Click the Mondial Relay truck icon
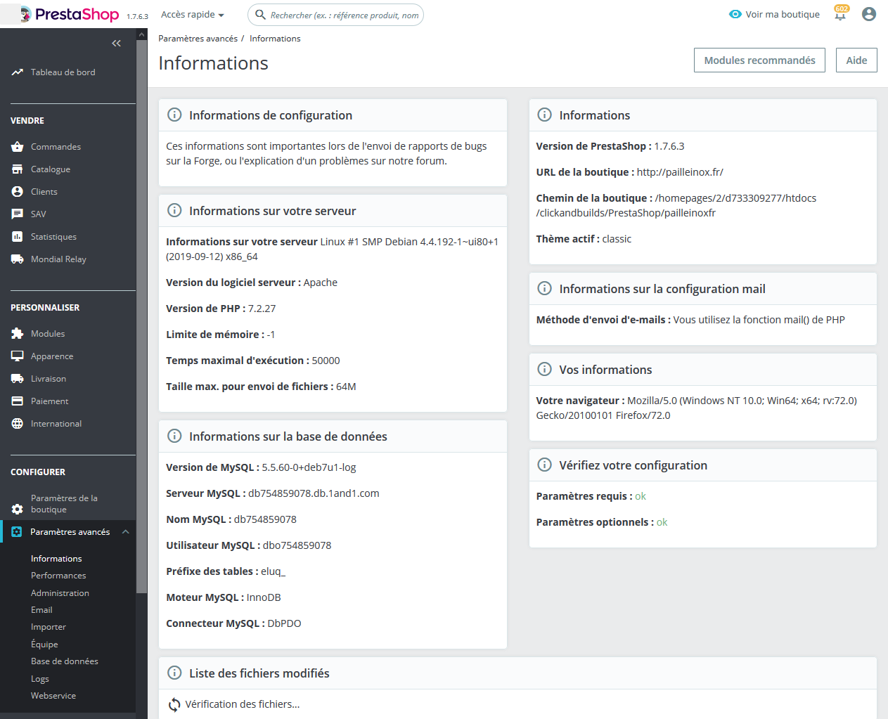This screenshot has height=719, width=888. [x=18, y=259]
